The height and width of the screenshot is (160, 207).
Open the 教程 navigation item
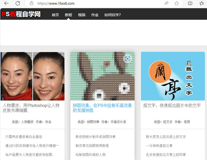tap(68, 15)
